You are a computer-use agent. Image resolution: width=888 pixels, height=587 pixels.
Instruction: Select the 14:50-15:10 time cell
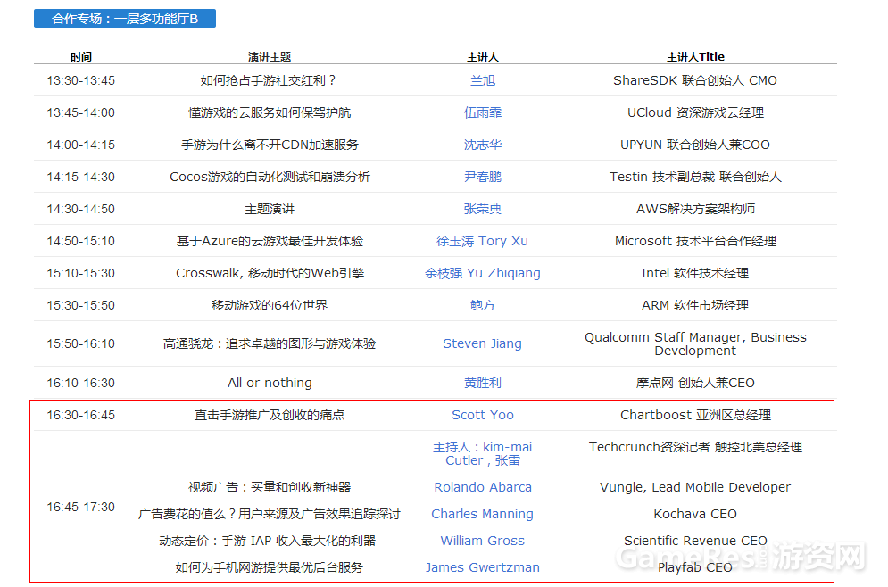pyautogui.click(x=81, y=241)
